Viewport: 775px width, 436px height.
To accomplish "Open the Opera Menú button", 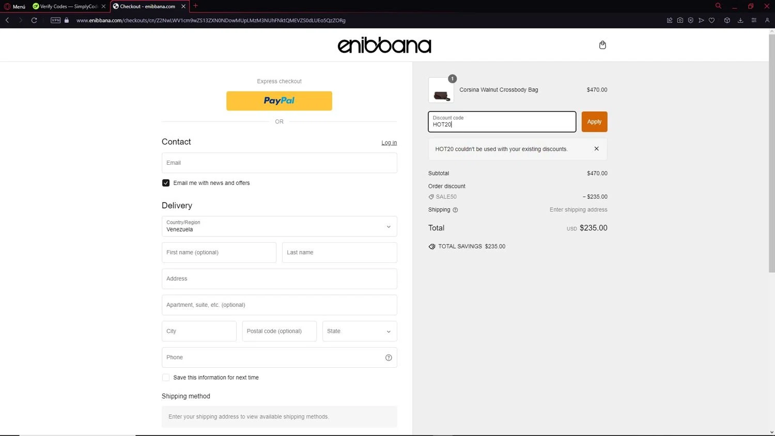I will (x=15, y=6).
